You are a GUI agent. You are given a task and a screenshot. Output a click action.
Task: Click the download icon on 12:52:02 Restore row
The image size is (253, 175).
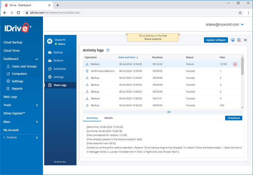(87, 64)
